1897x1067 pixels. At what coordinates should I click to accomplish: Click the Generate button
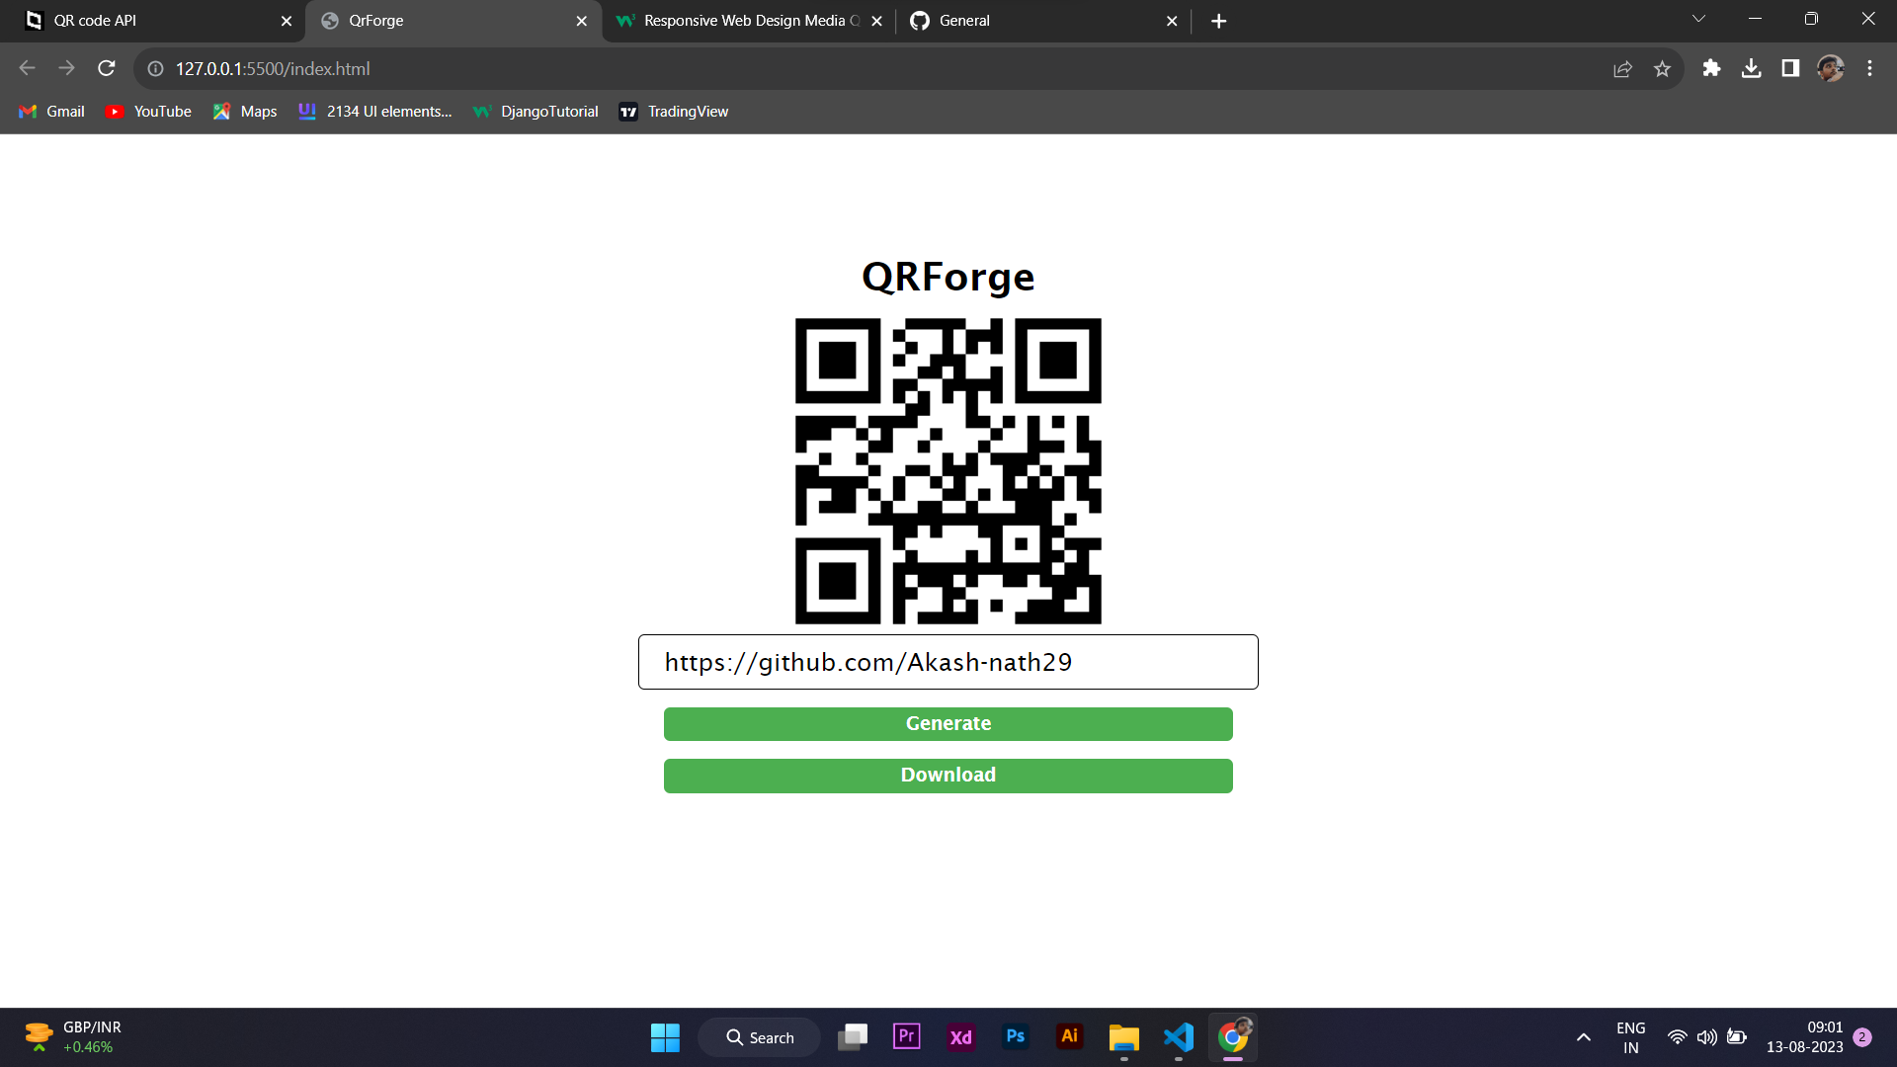pos(948,723)
